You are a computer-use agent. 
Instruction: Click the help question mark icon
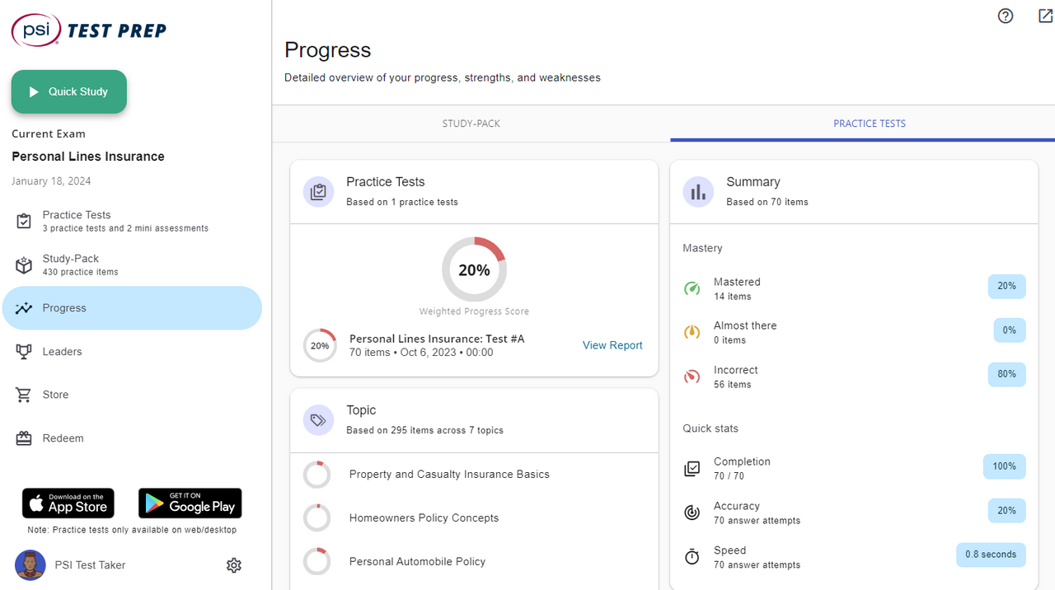coord(1005,16)
